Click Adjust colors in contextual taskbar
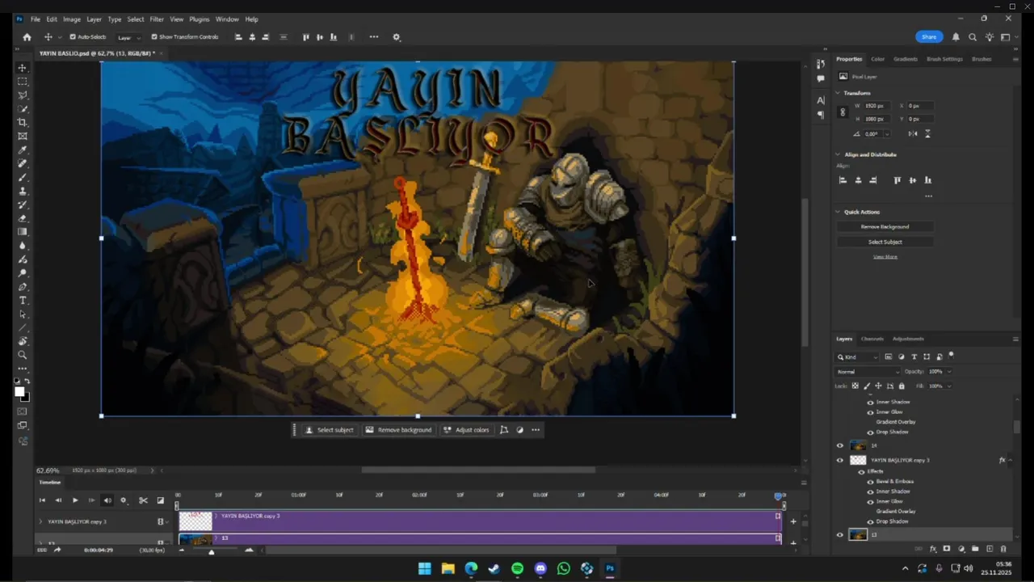The image size is (1034, 582). [x=466, y=430]
